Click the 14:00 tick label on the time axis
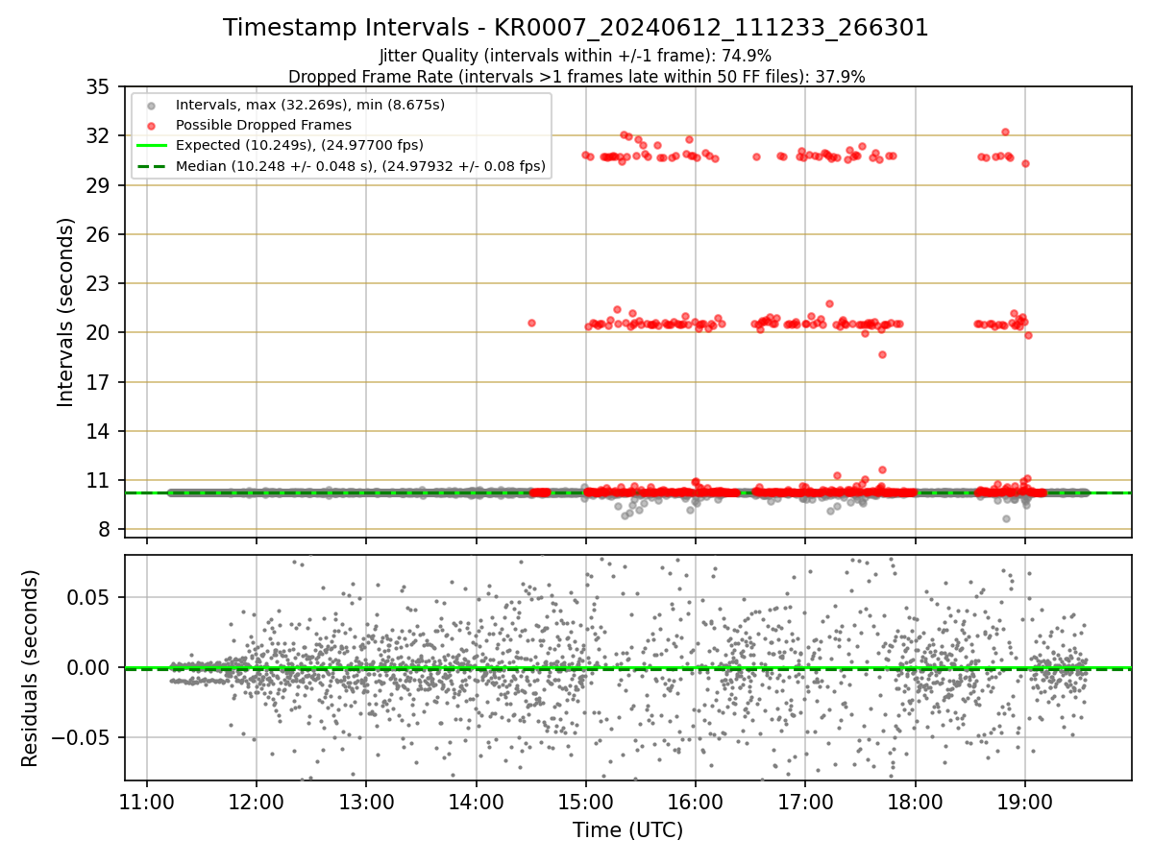 pyautogui.click(x=477, y=802)
